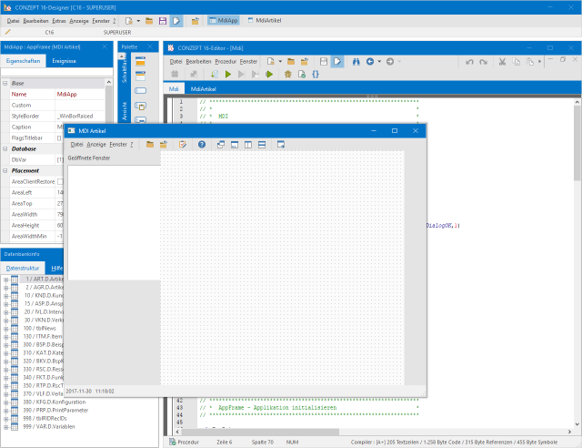Toggle the AreaClientRestore checkbox
The image size is (582, 448).
pyautogui.click(x=61, y=181)
